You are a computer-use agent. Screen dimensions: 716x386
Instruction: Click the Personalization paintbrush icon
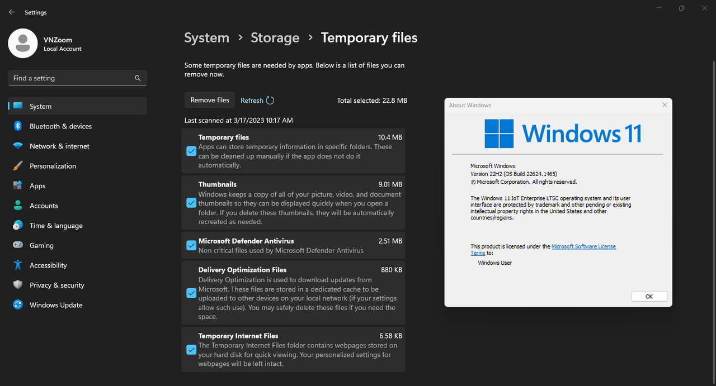pos(18,166)
